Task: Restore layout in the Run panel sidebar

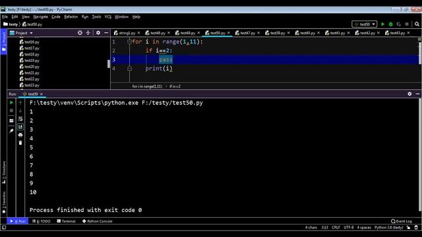Action: (x=11, y=120)
